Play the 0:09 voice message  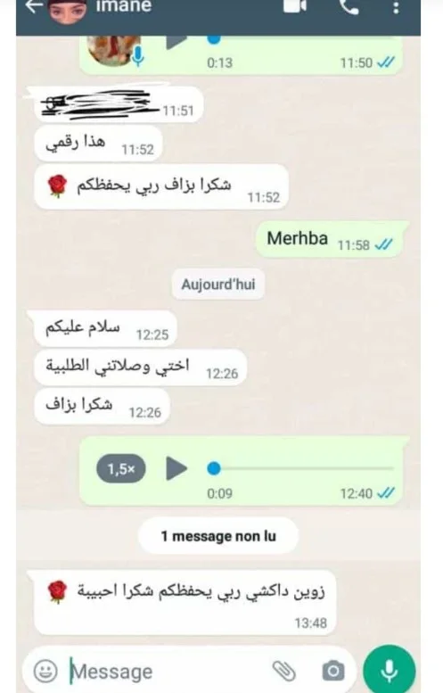[176, 468]
